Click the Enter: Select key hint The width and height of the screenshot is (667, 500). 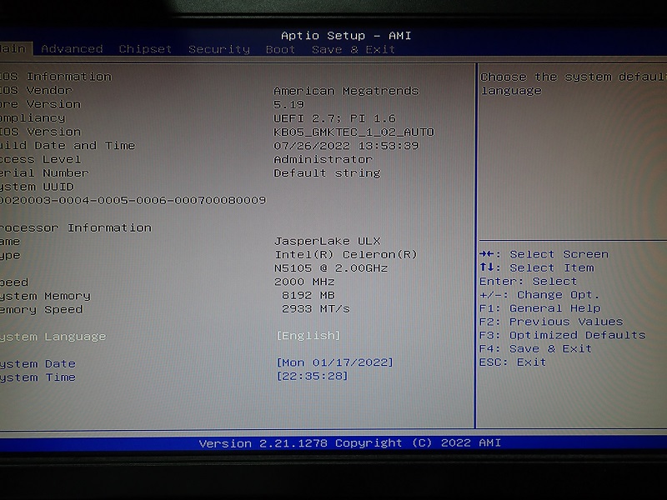(529, 282)
